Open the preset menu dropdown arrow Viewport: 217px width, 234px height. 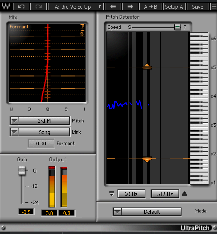[100, 7]
